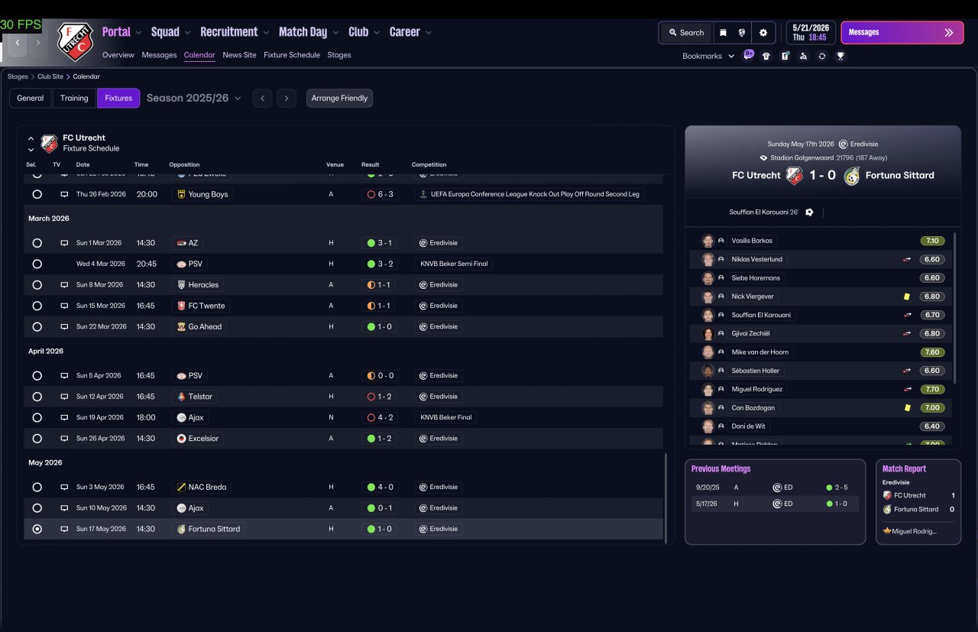Click the Messages button
Image resolution: width=978 pixels, height=632 pixels.
coord(902,33)
